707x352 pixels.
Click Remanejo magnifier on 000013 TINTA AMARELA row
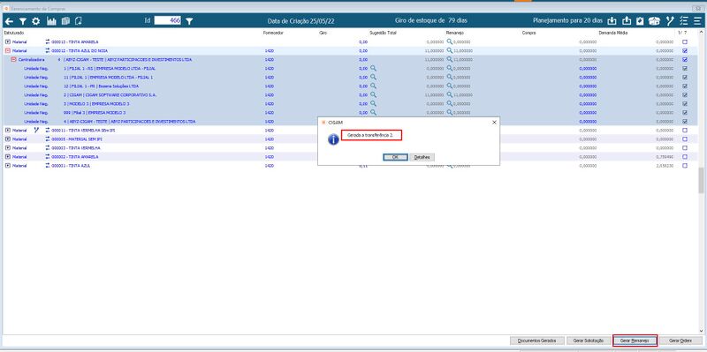click(450, 41)
